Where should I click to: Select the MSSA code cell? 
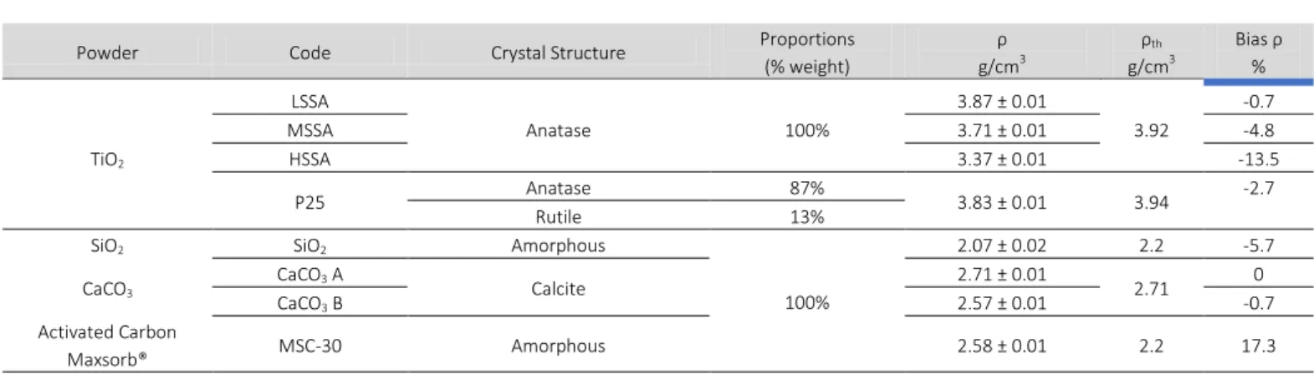(x=309, y=130)
